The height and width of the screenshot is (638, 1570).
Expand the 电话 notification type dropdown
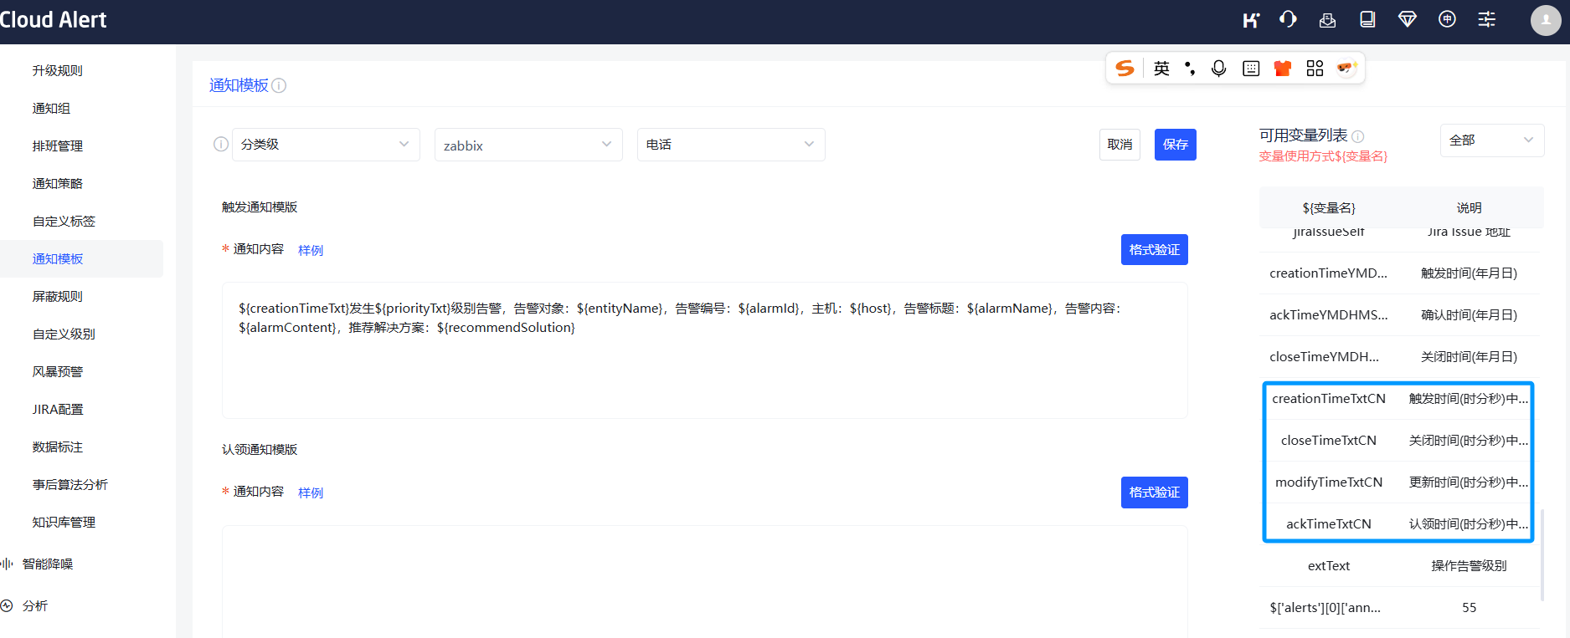(731, 145)
